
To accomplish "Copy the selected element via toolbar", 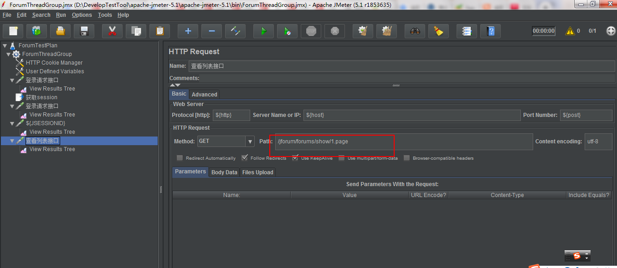I will pos(136,31).
